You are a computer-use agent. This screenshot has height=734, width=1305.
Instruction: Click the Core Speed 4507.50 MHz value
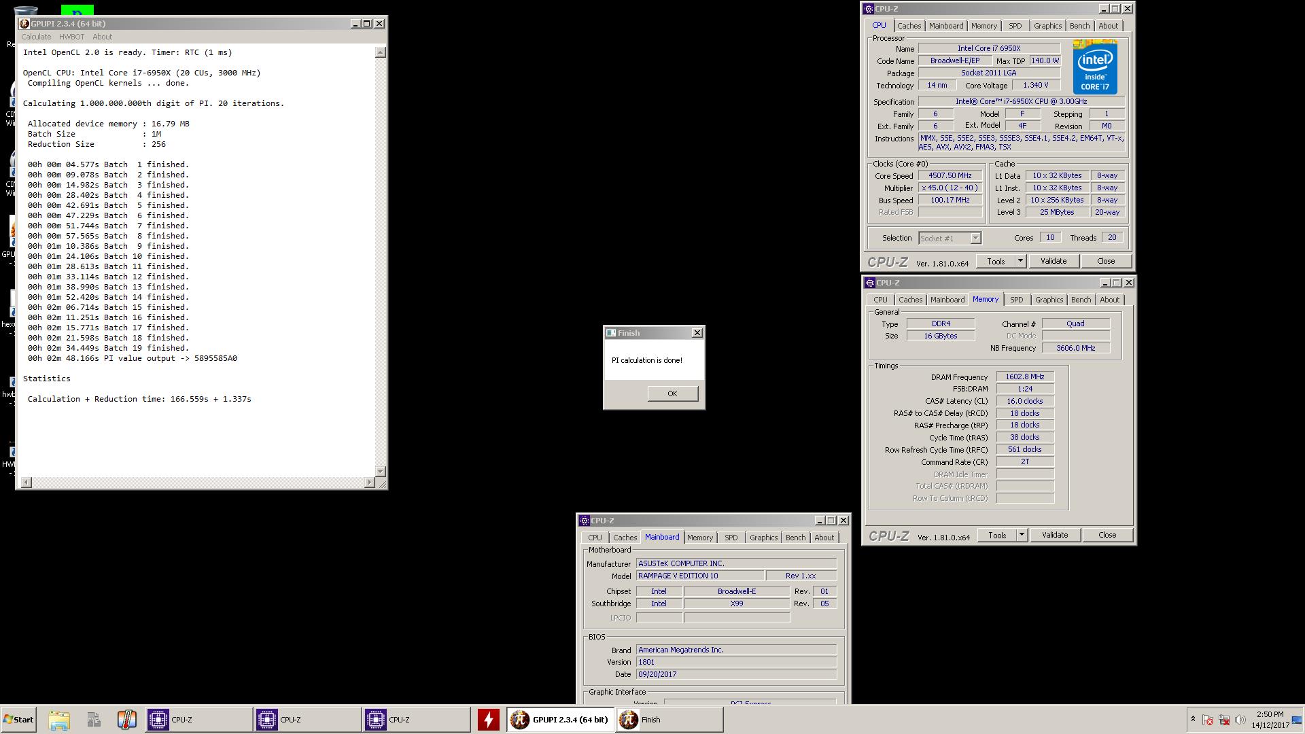pyautogui.click(x=950, y=175)
